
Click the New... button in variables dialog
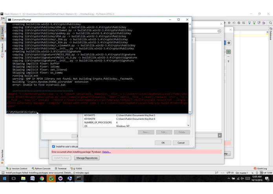click(146, 132)
